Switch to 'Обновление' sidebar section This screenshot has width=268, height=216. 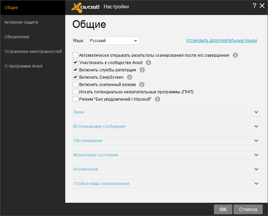17,37
